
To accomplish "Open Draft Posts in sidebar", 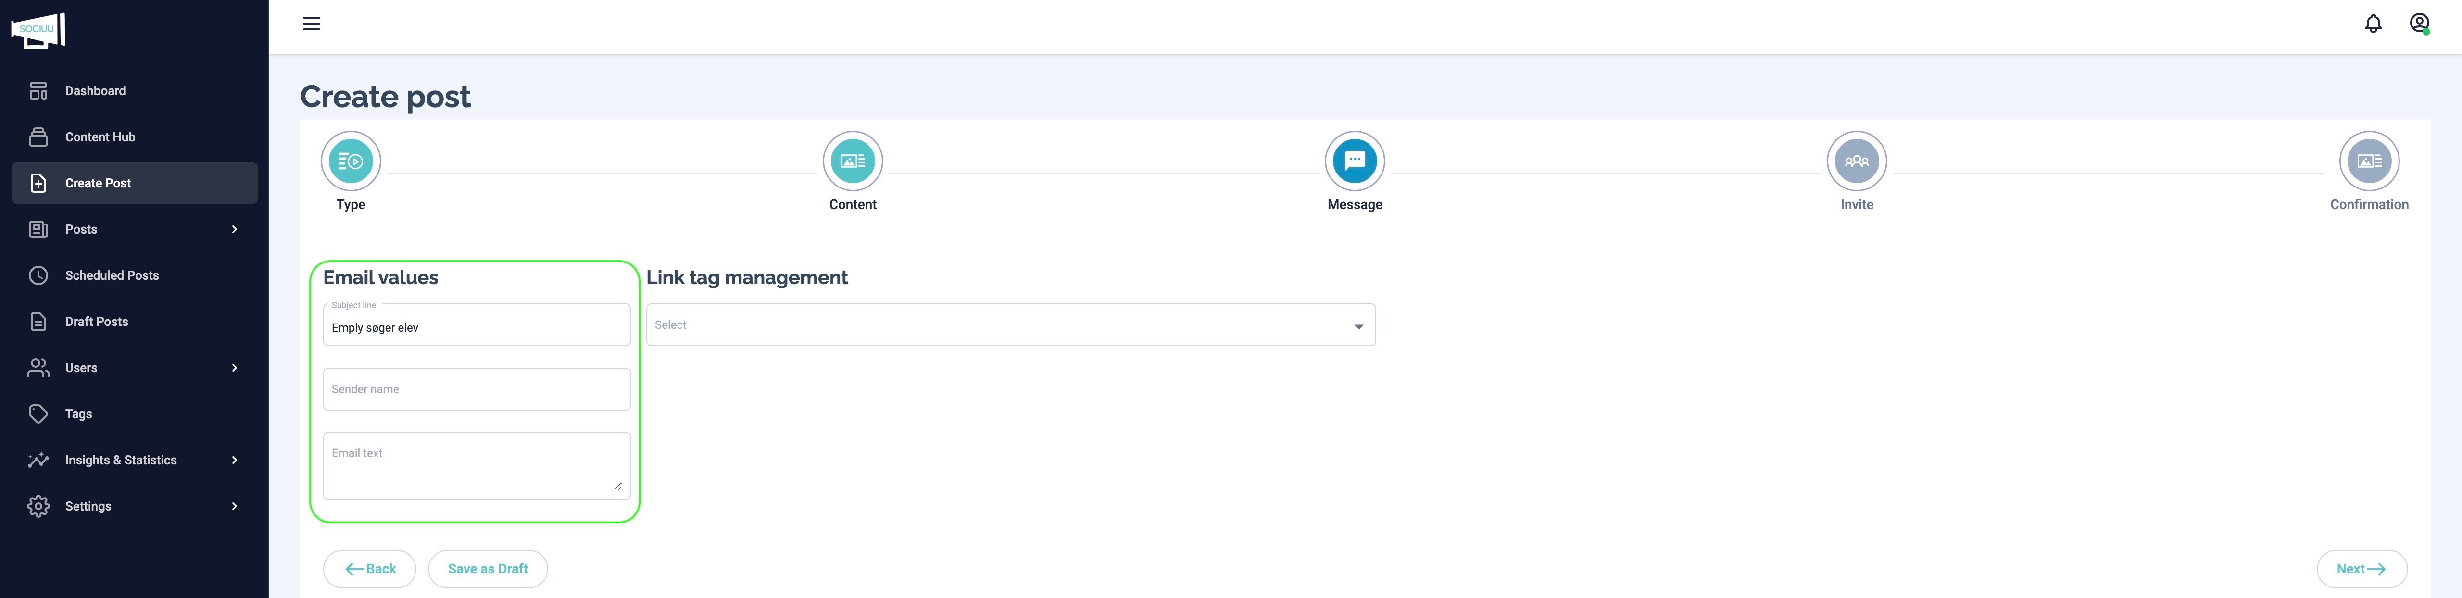I will coord(97,322).
